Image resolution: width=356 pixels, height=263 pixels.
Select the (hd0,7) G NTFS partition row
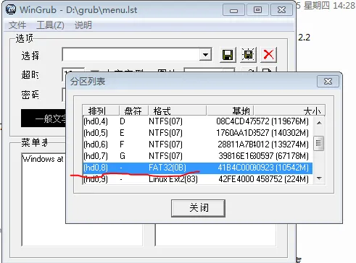click(x=198, y=156)
